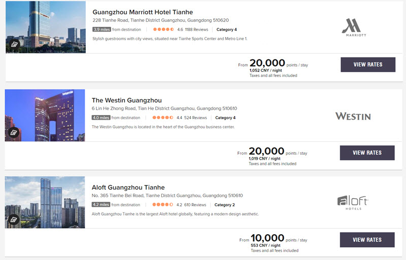
Task: Click the Aloft Hotels brand logo
Action: (x=353, y=203)
